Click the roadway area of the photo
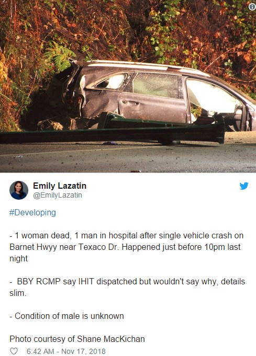Image resolution: width=256 pixels, height=356 pixels. [128, 159]
